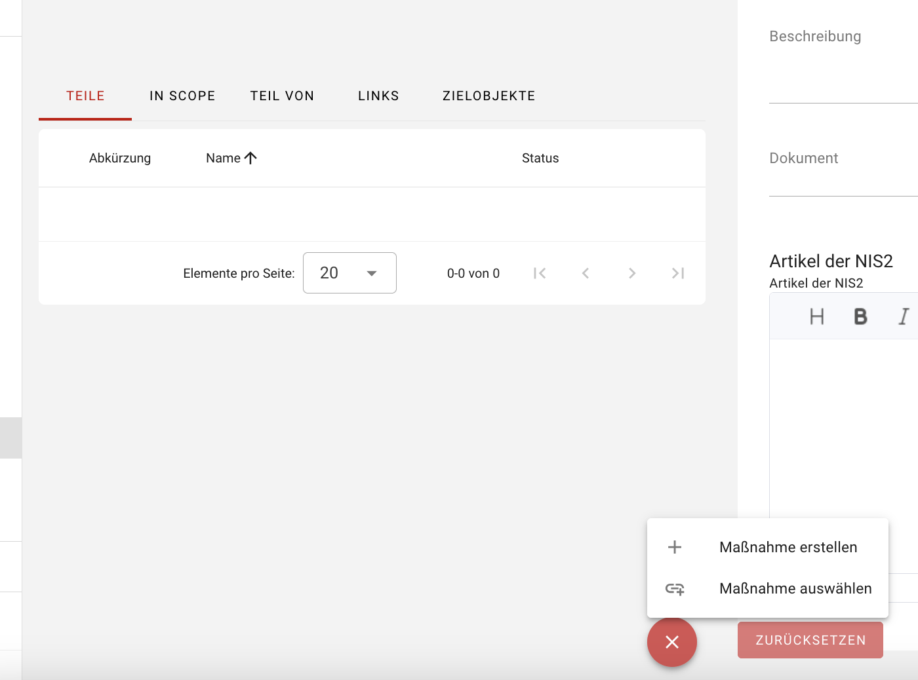Click the Zurücksetzen button
This screenshot has height=680, width=918.
tap(810, 640)
